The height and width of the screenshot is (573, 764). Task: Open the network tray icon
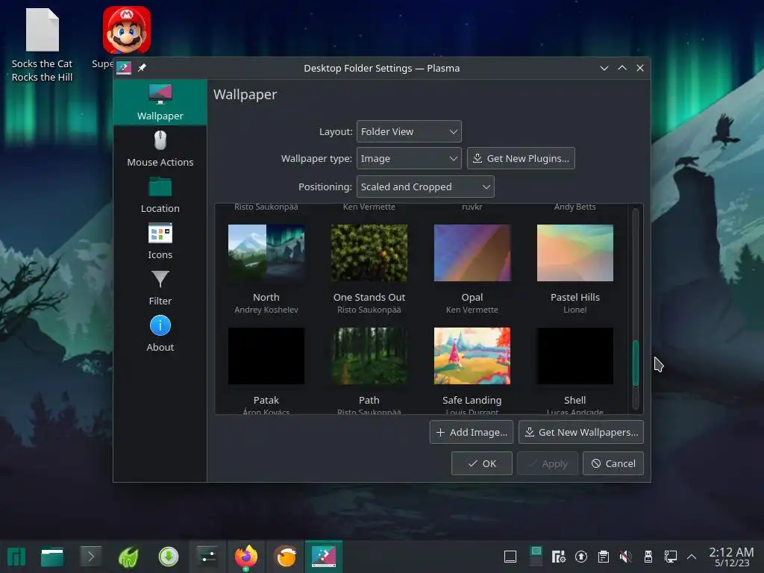(x=671, y=557)
